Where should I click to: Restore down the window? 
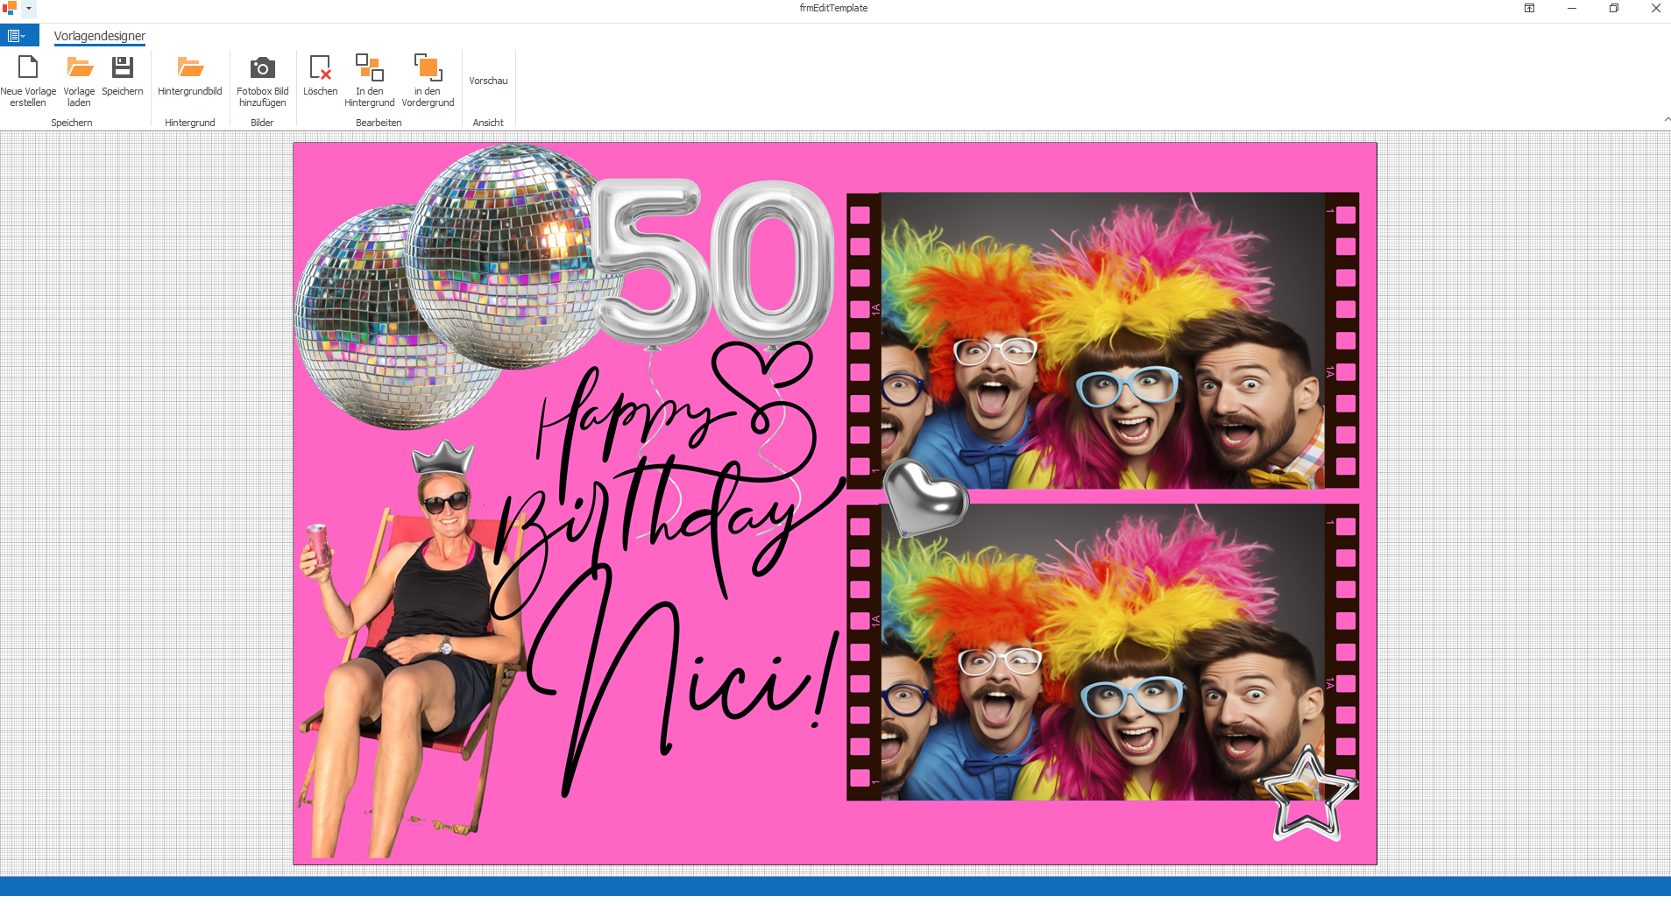click(x=1613, y=8)
